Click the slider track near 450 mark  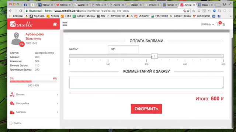(x=185, y=56)
